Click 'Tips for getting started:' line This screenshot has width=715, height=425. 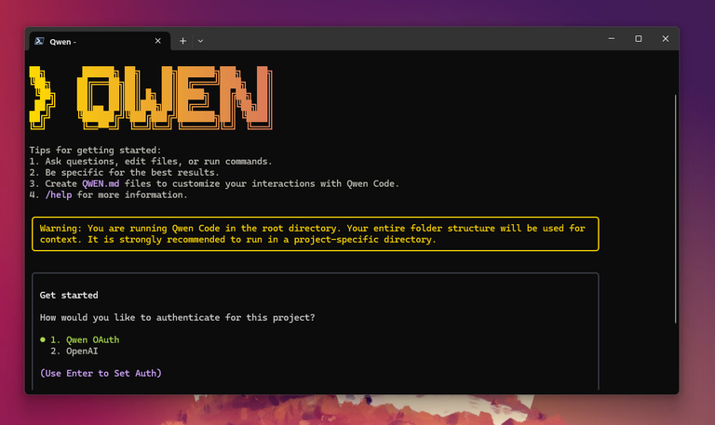pyautogui.click(x=95, y=151)
